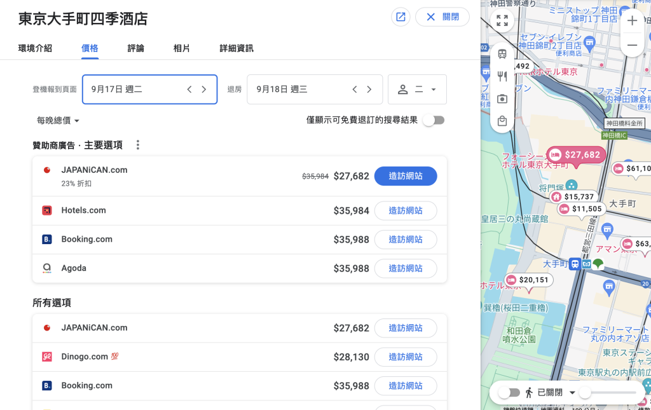Open hotel page in new window icon
Viewport: 651px width, 410px height.
[401, 17]
